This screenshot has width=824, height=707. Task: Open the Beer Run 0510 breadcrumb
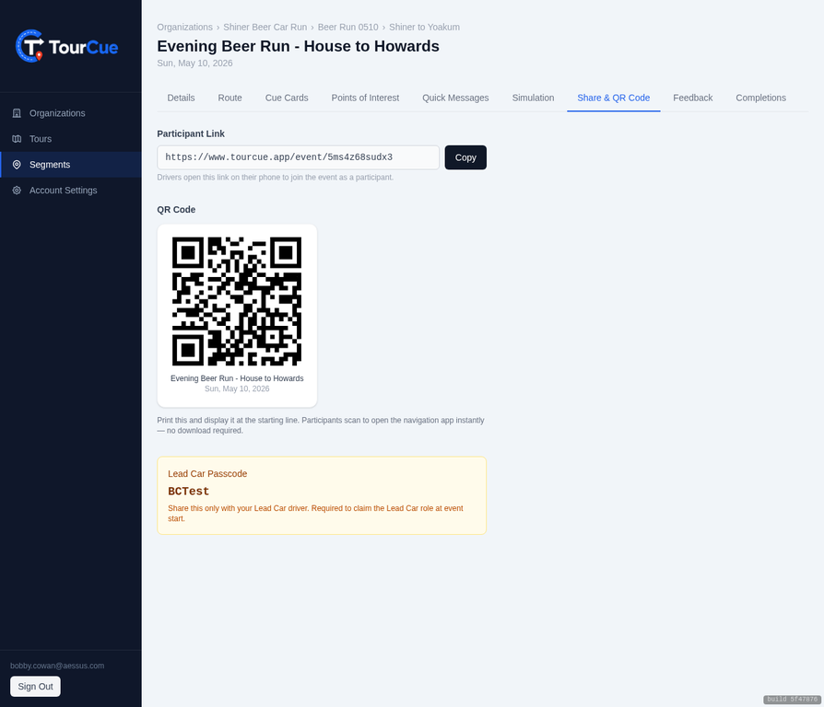347,28
